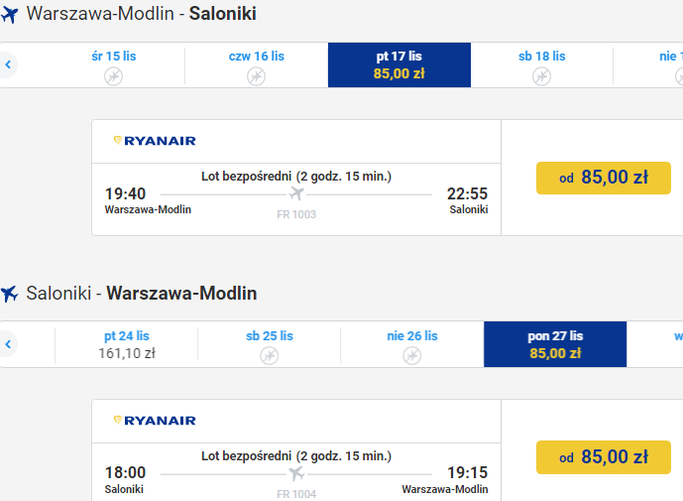This screenshot has height=501, width=683.
Task: Book return flight from 85,00 zł
Action: pyautogui.click(x=604, y=457)
